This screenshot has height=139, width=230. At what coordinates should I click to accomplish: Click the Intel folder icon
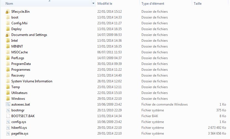[8, 41]
